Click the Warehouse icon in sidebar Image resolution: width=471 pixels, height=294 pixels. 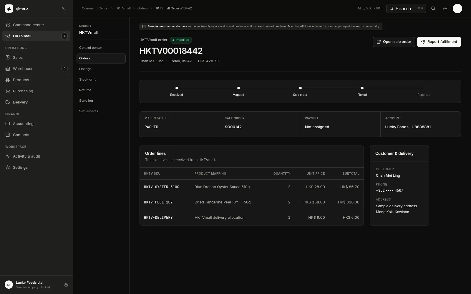click(8, 69)
